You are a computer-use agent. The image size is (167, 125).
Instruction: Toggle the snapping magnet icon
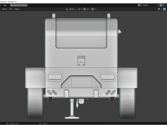pos(85,9)
